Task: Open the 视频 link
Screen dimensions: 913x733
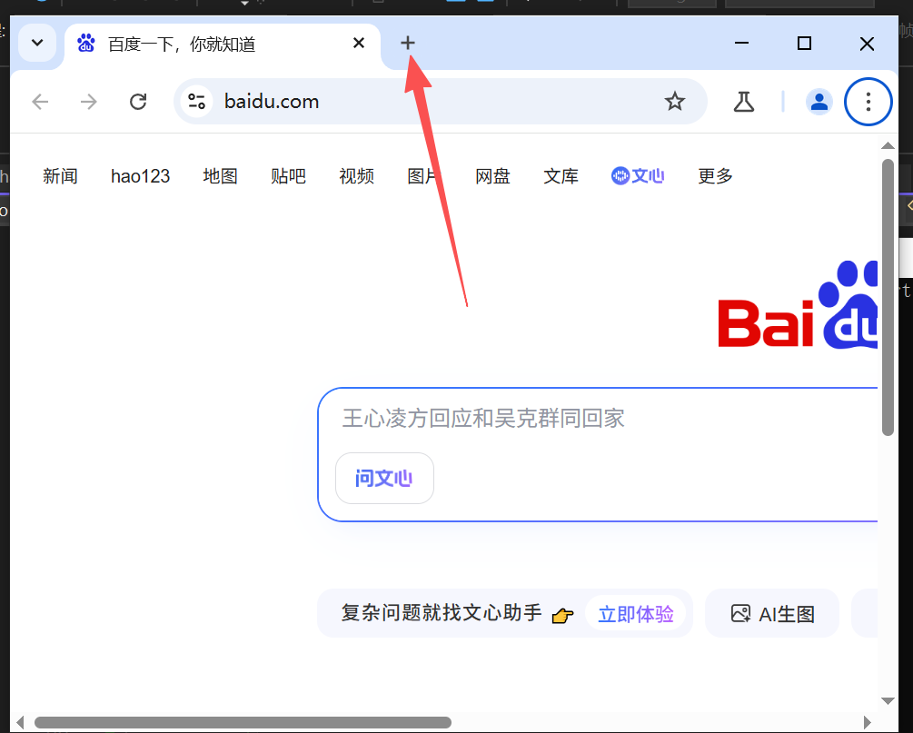Action: (356, 176)
